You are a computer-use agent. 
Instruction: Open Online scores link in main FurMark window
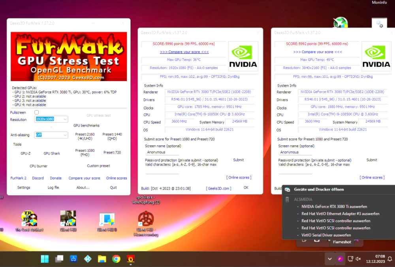(x=117, y=178)
